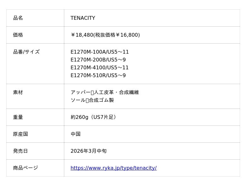252x186 pixels.
Task: Click the sole material 合成ゴム製 line
Action: pos(92,100)
